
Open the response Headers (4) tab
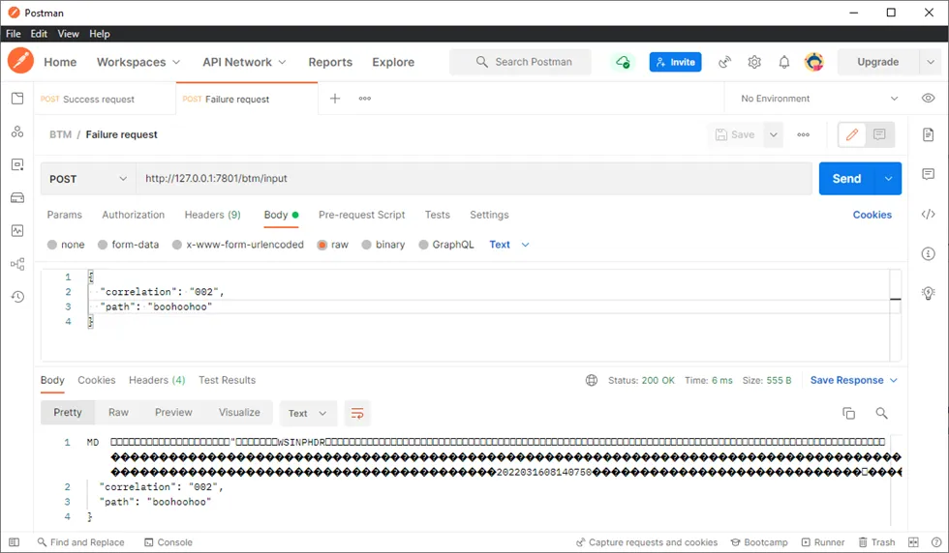coord(157,380)
